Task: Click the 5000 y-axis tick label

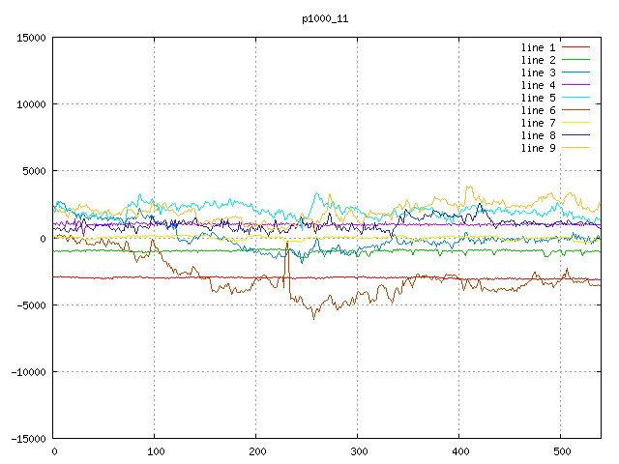Action: [x=34, y=171]
